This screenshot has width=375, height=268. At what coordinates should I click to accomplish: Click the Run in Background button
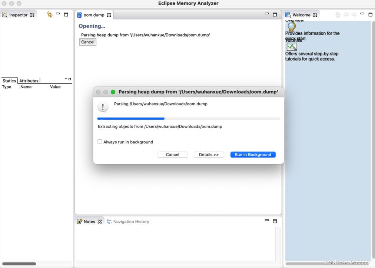pos(253,155)
